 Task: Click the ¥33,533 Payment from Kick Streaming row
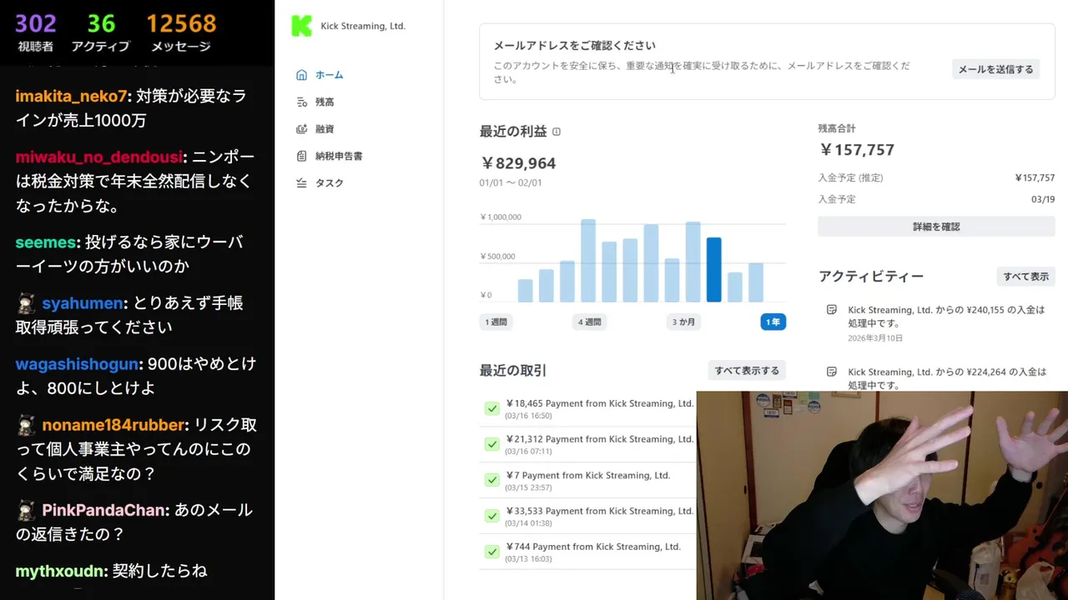tap(588, 516)
